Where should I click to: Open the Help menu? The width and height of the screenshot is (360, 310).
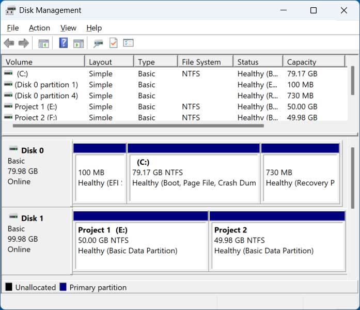click(x=94, y=28)
